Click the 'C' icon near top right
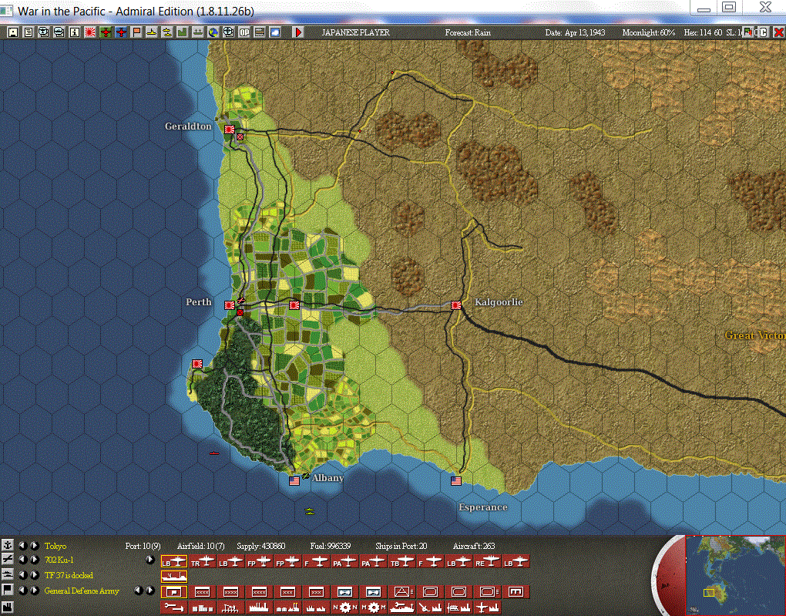This screenshot has height=616, width=786. click(x=763, y=32)
